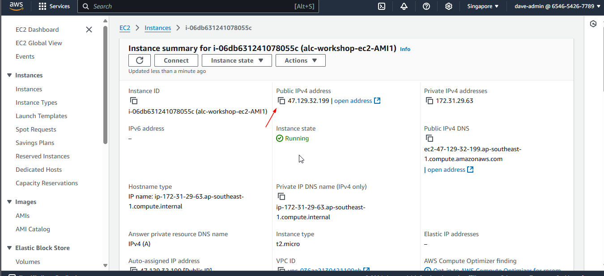Click the Connect button
This screenshot has width=604, height=276.
(x=176, y=60)
